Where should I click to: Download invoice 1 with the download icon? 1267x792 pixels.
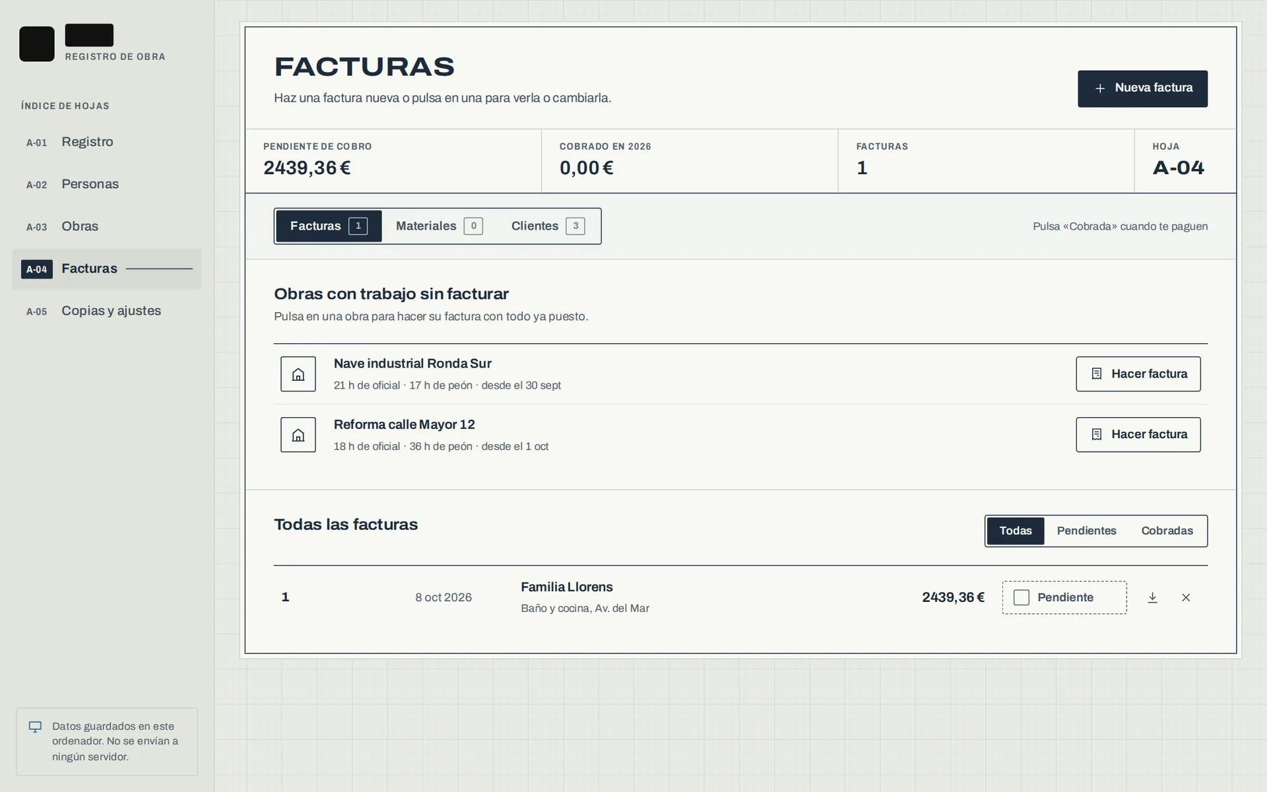click(1152, 597)
